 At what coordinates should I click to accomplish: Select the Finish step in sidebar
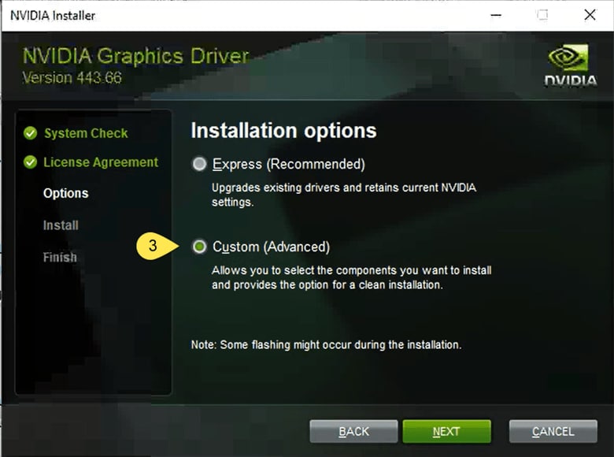[x=60, y=257]
